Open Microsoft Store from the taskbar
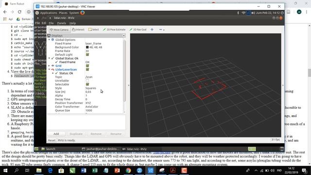Image resolution: width=311 pixels, height=175 pixels. pos(61,171)
